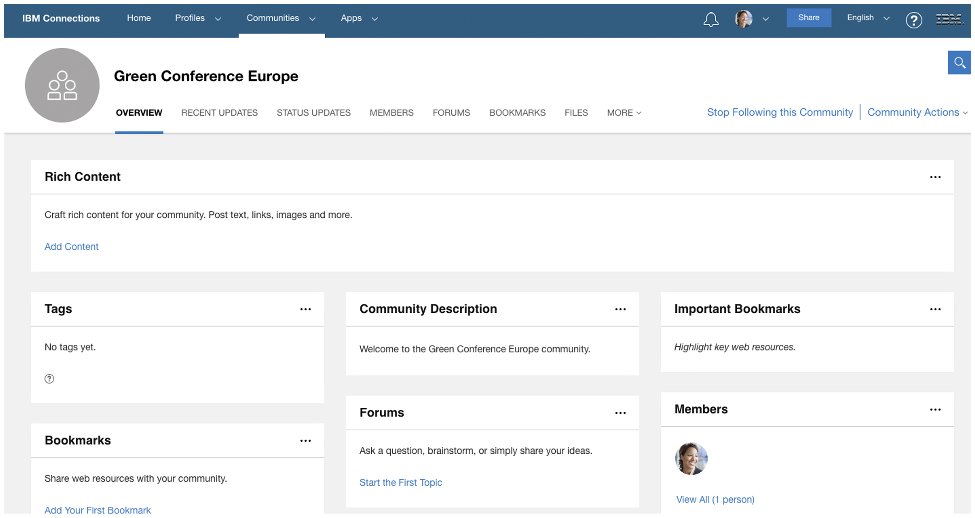Click the Rich Content widget heading

[x=82, y=177]
